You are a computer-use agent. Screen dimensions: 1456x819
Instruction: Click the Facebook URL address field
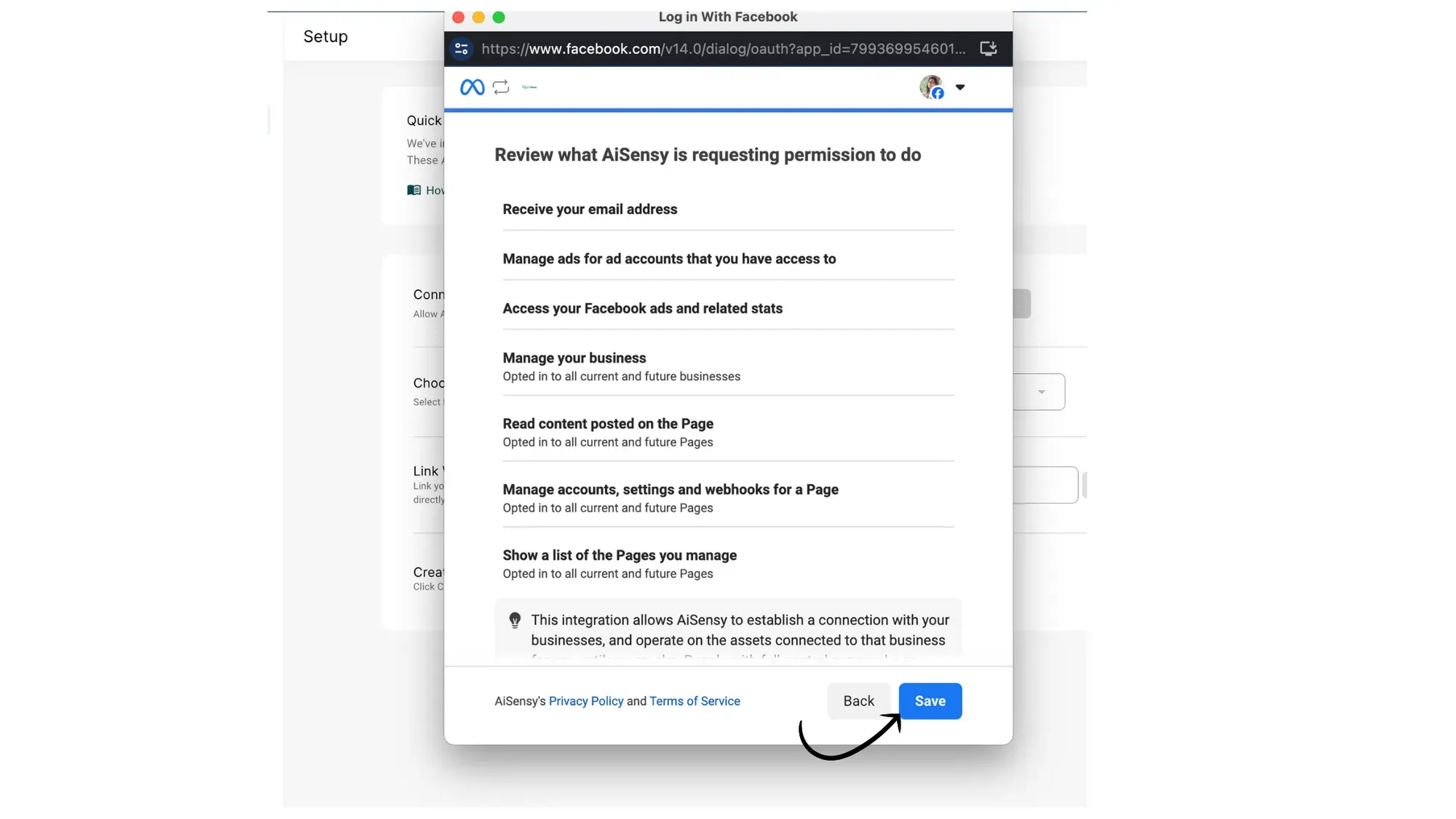(723, 49)
